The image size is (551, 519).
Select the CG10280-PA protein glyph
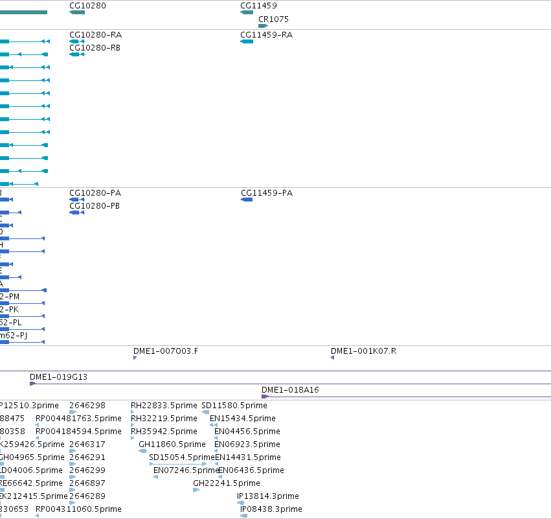77,200
